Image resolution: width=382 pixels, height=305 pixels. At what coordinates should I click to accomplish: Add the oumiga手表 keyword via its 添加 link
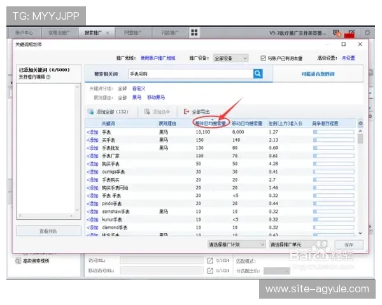[92, 172]
